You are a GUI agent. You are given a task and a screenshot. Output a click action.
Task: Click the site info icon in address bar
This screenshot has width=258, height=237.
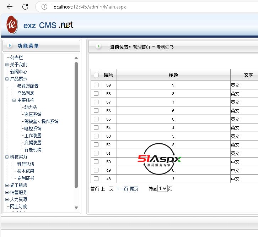coord(44,7)
